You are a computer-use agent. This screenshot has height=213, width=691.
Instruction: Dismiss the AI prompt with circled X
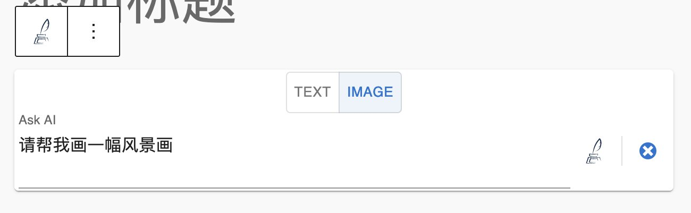[647, 151]
